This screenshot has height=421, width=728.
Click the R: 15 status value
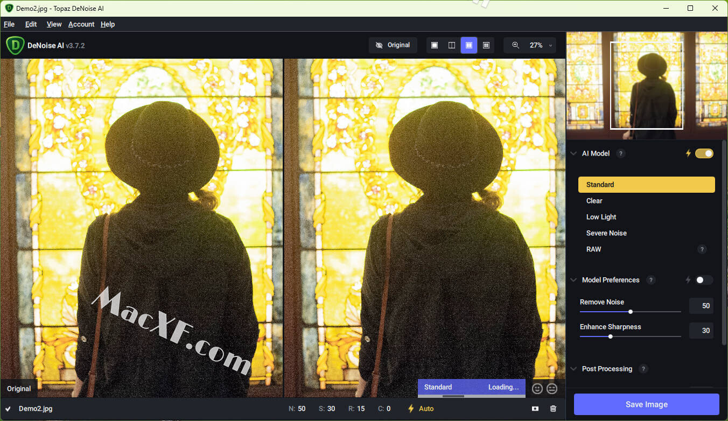[x=356, y=409]
